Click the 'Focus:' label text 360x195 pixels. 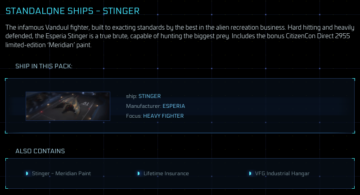(x=134, y=116)
